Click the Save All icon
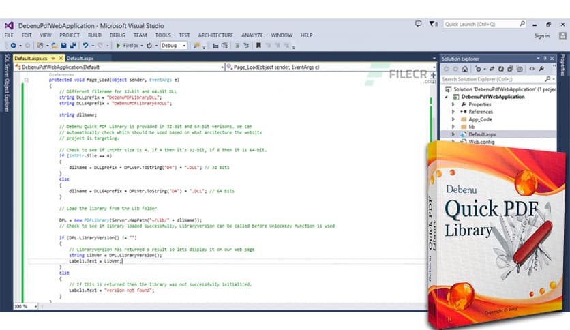This screenshot has width=570, height=330. point(73,46)
